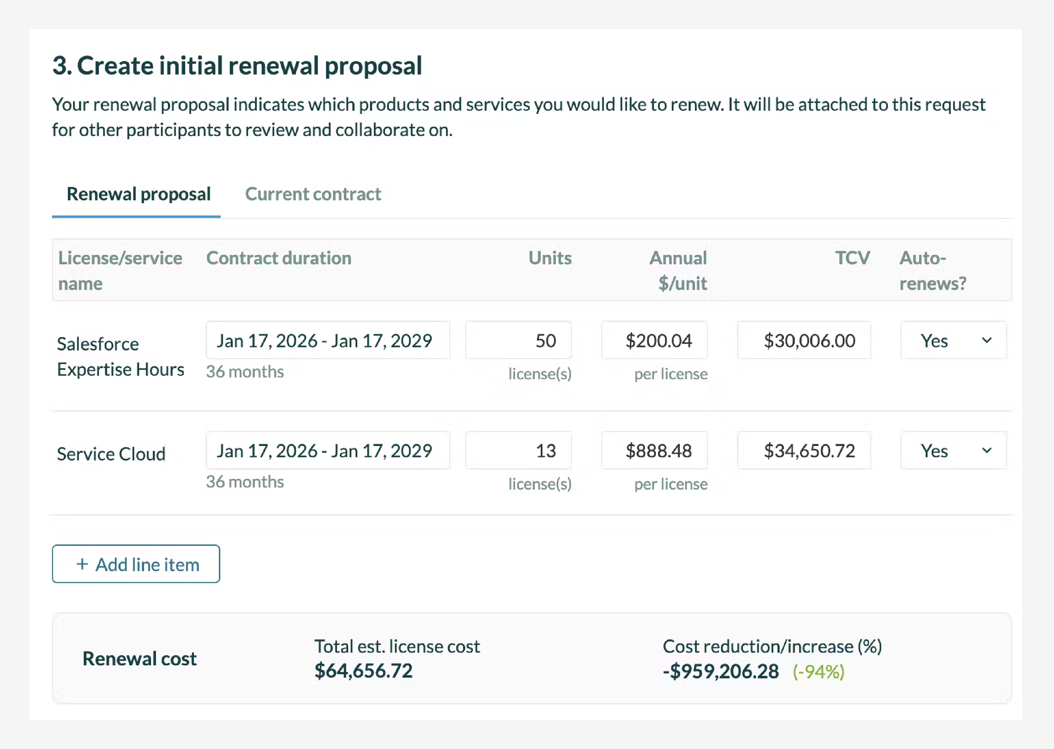This screenshot has width=1054, height=749.
Task: Click units field showing 50
Action: click(518, 341)
